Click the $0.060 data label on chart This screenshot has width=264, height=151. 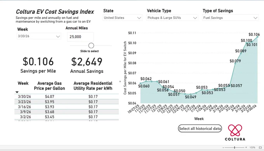[x=144, y=86]
